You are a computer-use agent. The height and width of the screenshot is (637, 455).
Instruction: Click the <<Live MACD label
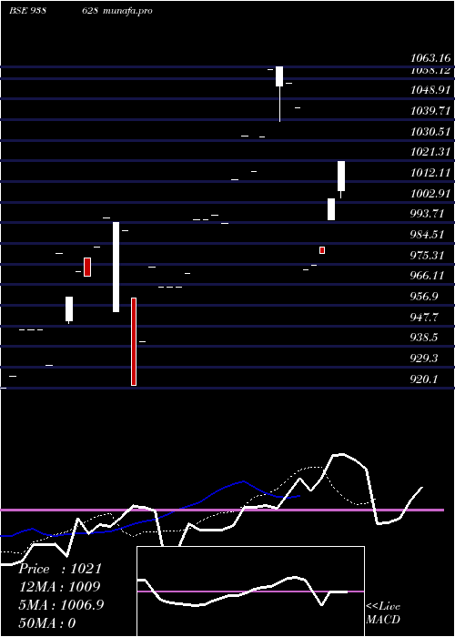pos(383,613)
